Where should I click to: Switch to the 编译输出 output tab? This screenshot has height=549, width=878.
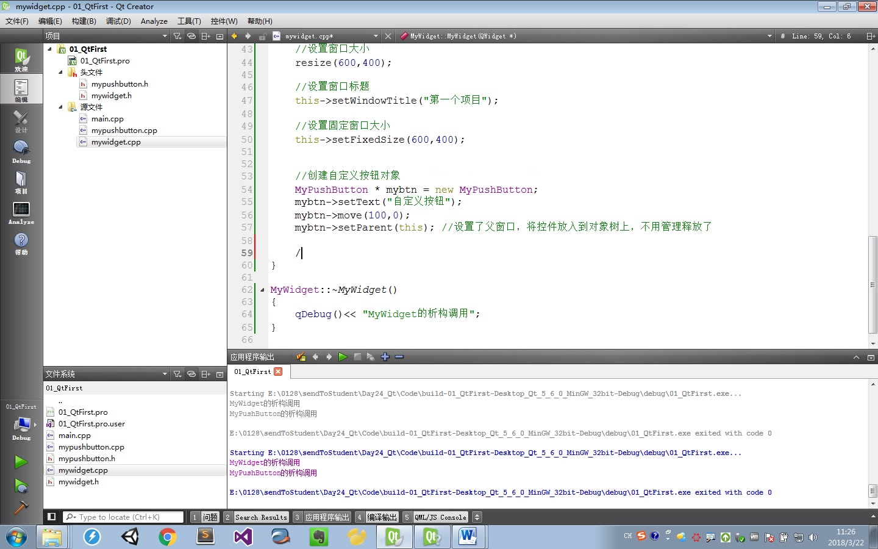click(382, 517)
